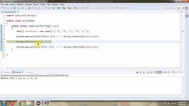Viewport: 189px width, 106px height.
Task: Open the Windows Start button
Action: click(4, 103)
